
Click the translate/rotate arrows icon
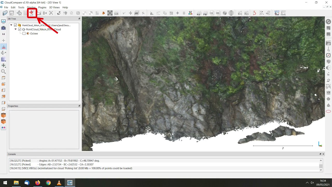[x=130, y=13]
